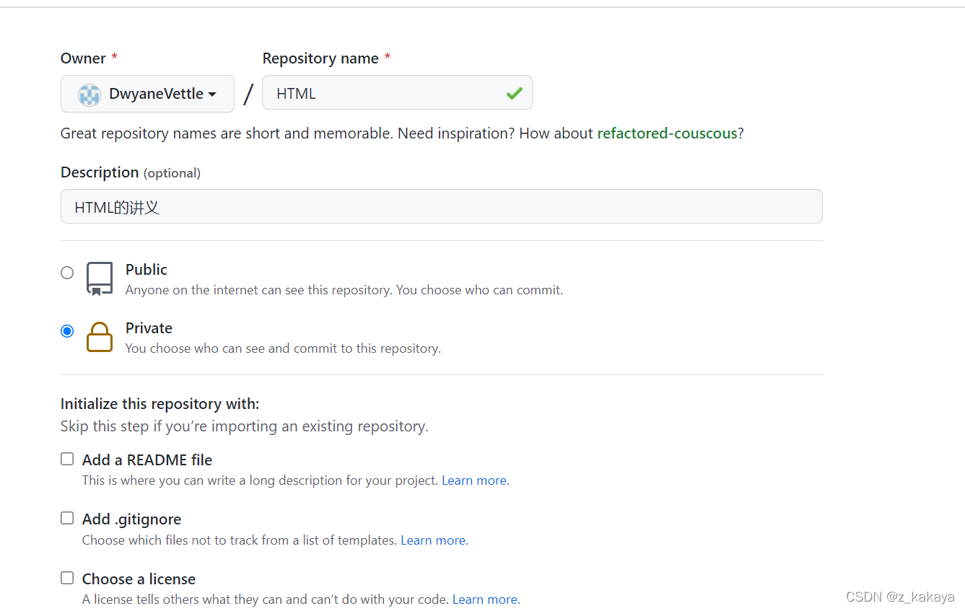
Task: Use suggested name refactored-couscous
Action: pos(667,133)
